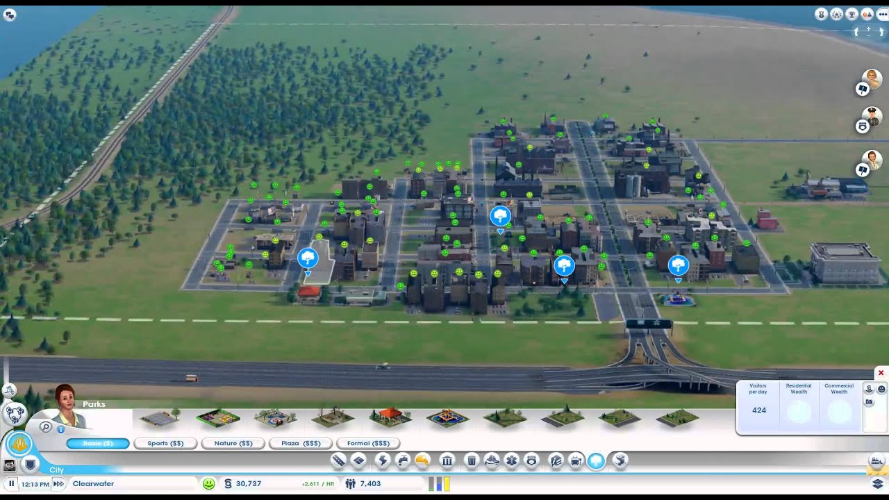Click the blue info icon under advisor

point(61,429)
